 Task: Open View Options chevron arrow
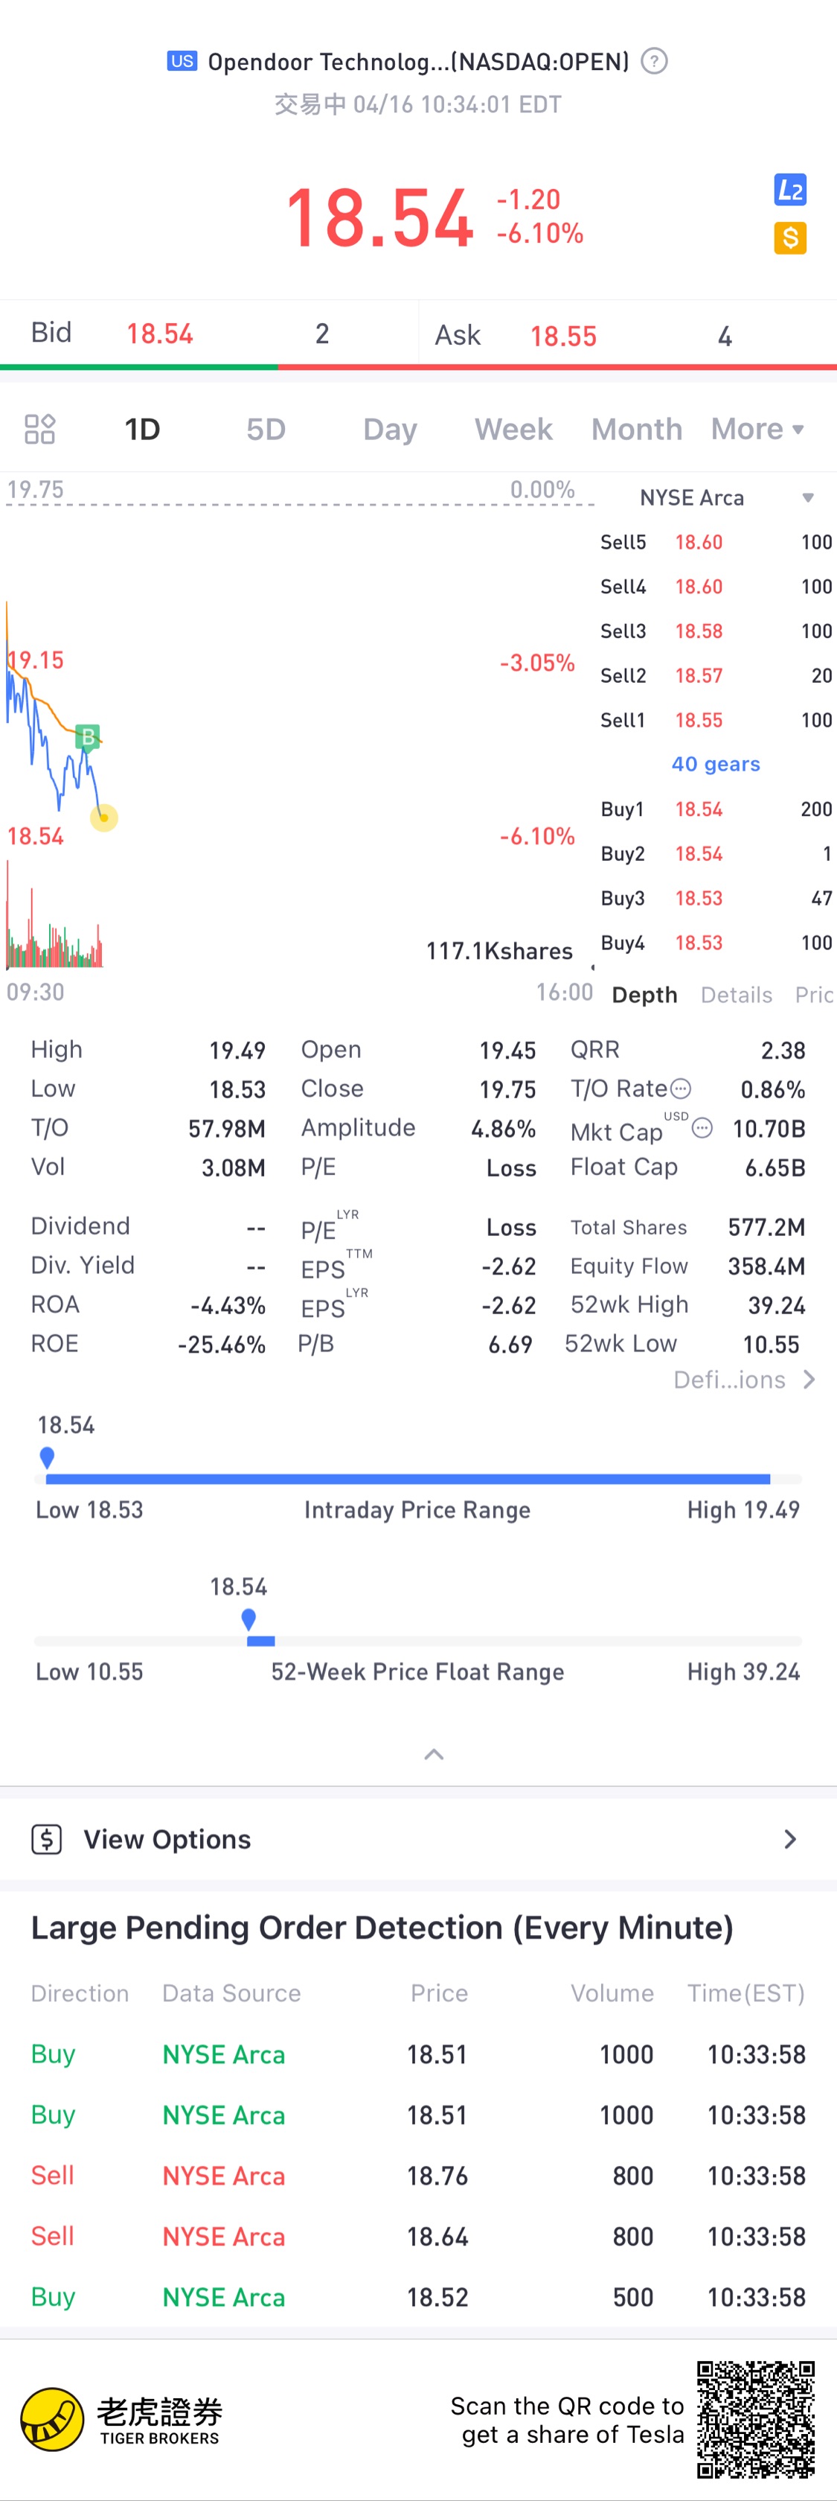pyautogui.click(x=789, y=1839)
